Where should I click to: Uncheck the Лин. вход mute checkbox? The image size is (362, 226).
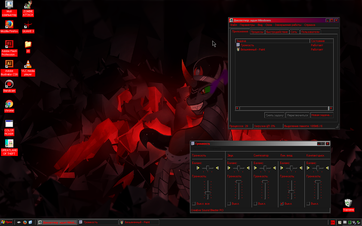point(282,204)
